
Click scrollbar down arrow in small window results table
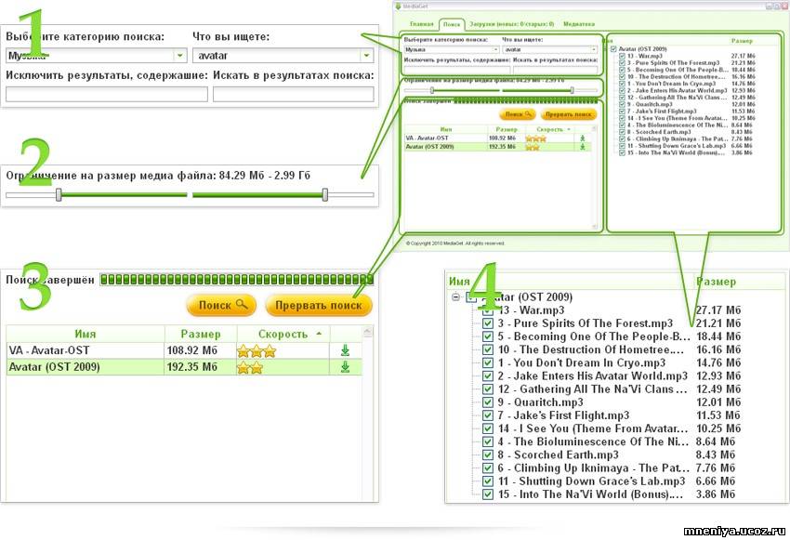tap(595, 227)
